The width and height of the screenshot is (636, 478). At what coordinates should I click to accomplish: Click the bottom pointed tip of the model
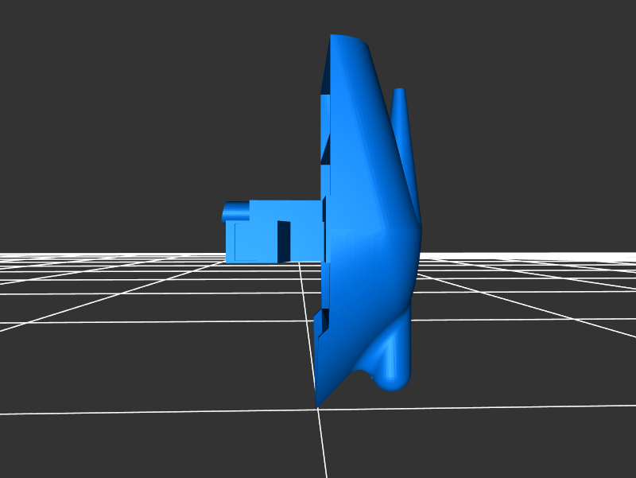(x=317, y=403)
